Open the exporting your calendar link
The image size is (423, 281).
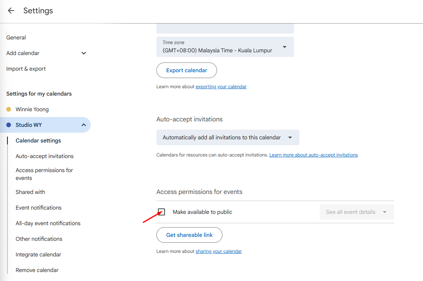221,87
